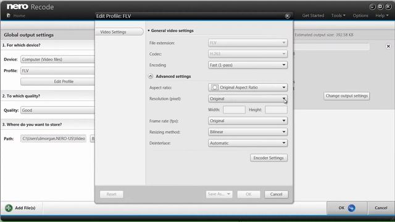Open the Profile FLV dropdown
Viewport: 395px width, 222px height.
(57, 71)
